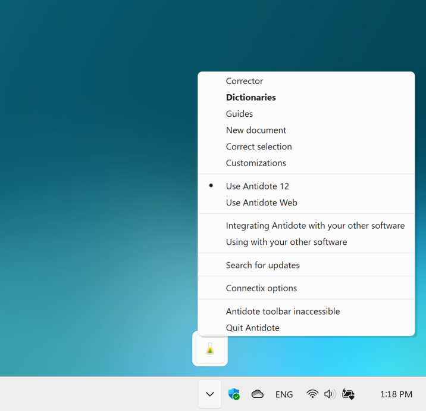Open Dictionaries menu entry
426x411 pixels.
click(250, 97)
